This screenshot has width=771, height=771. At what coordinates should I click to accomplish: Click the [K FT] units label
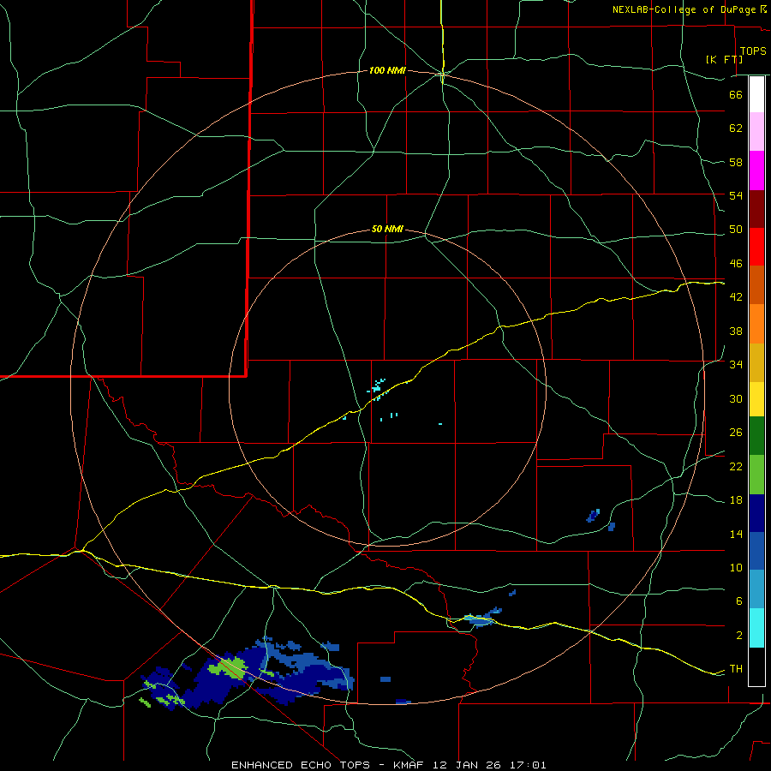click(724, 59)
